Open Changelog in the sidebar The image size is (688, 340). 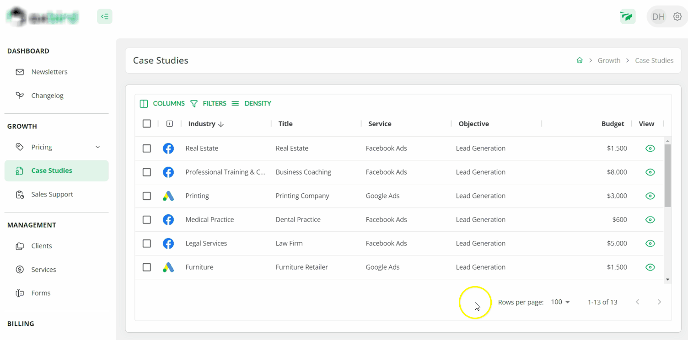[57, 96]
